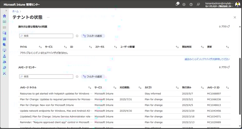Viewport: 242px width, 129px height.
Task: Open Require approved client app reminder
Action: pyautogui.click(x=56, y=122)
